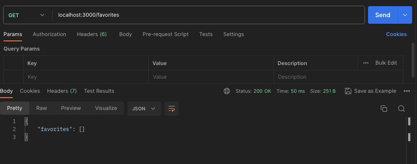Open the Cookies link

(396, 34)
